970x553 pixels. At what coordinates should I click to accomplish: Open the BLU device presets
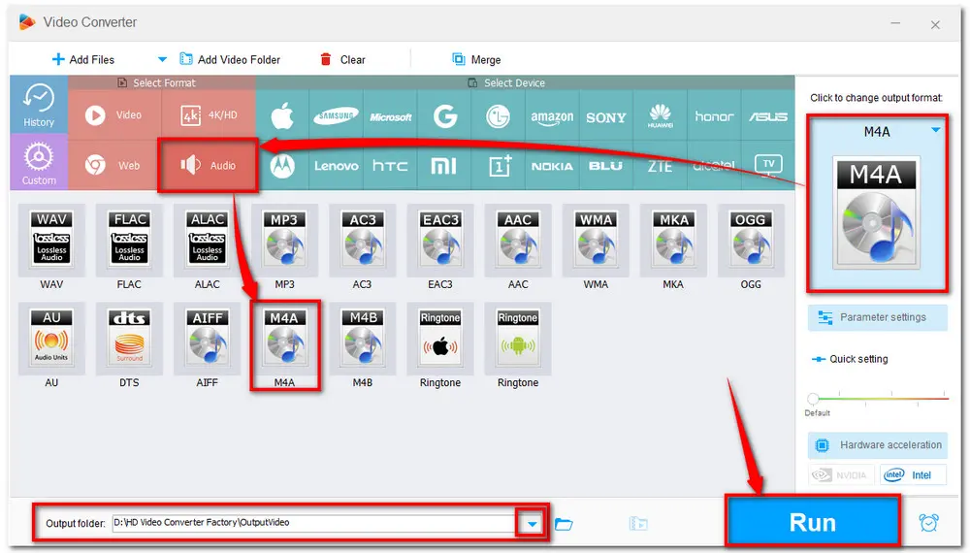pos(605,166)
